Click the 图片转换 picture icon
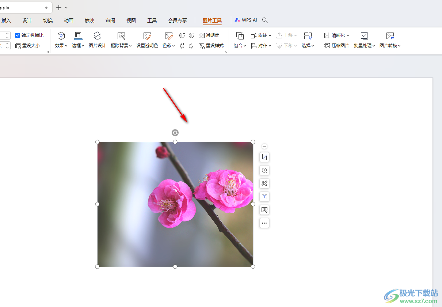This screenshot has height=307, width=442. point(390,36)
